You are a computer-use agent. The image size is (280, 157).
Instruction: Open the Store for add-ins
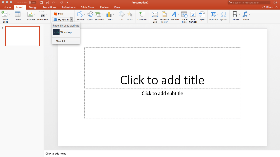coord(59,14)
